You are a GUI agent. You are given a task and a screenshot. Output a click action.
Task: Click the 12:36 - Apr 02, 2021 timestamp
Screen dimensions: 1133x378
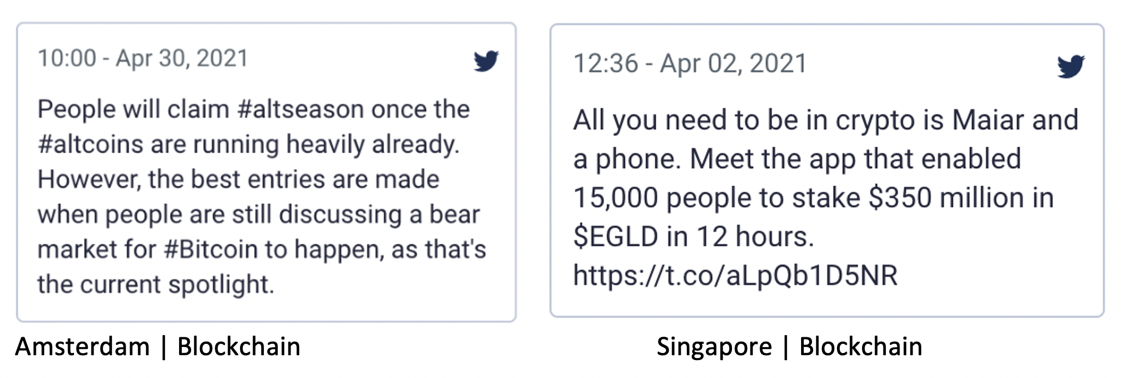coord(689,64)
